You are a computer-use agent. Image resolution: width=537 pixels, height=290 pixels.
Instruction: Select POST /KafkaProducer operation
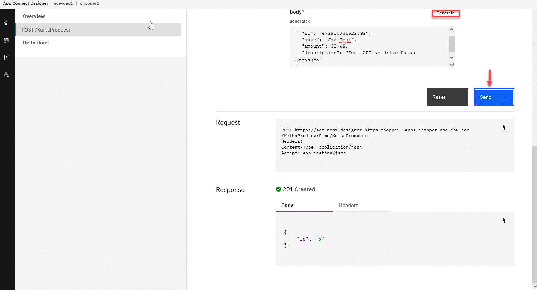46,30
